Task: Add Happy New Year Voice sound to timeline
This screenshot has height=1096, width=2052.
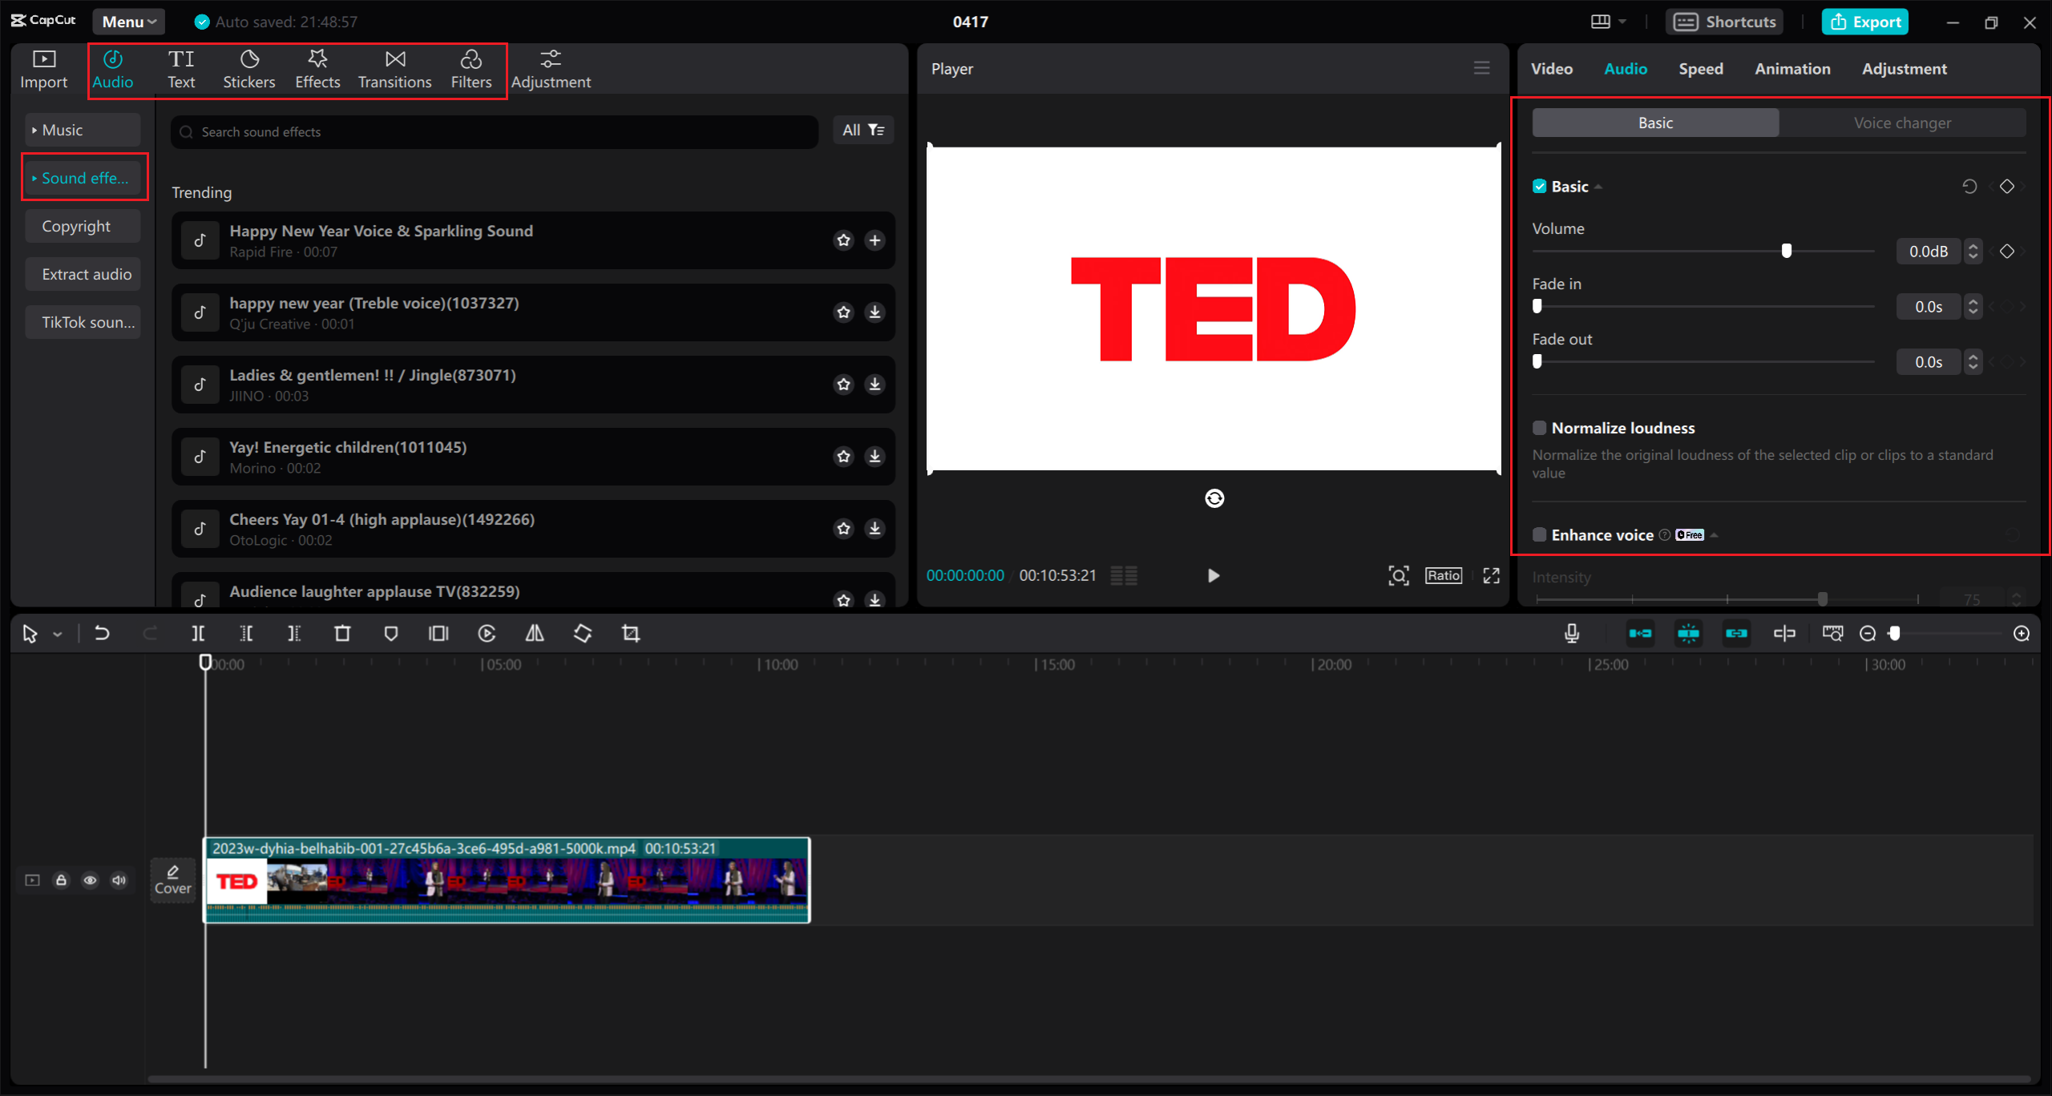Action: 875,240
